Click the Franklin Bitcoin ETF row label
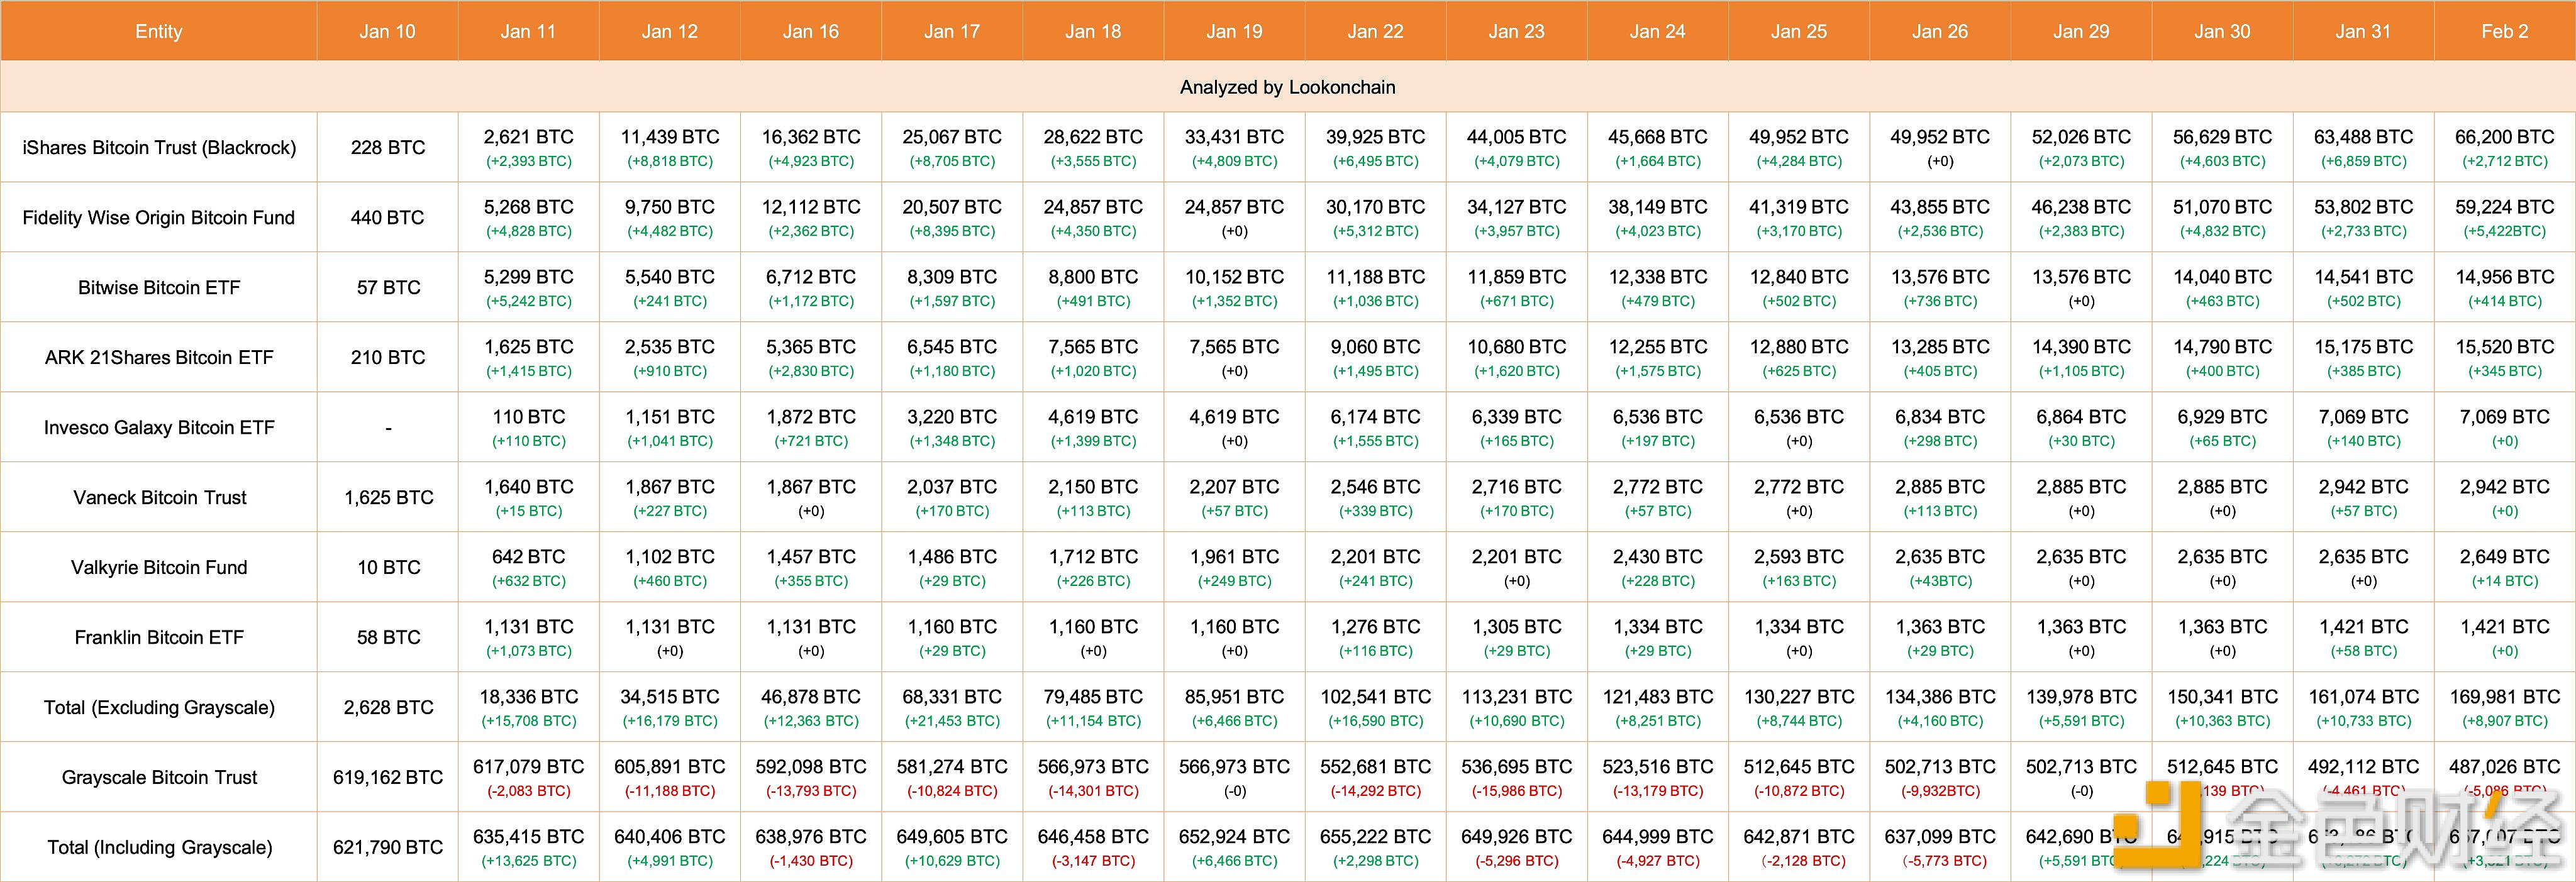The image size is (2576, 882). [159, 637]
